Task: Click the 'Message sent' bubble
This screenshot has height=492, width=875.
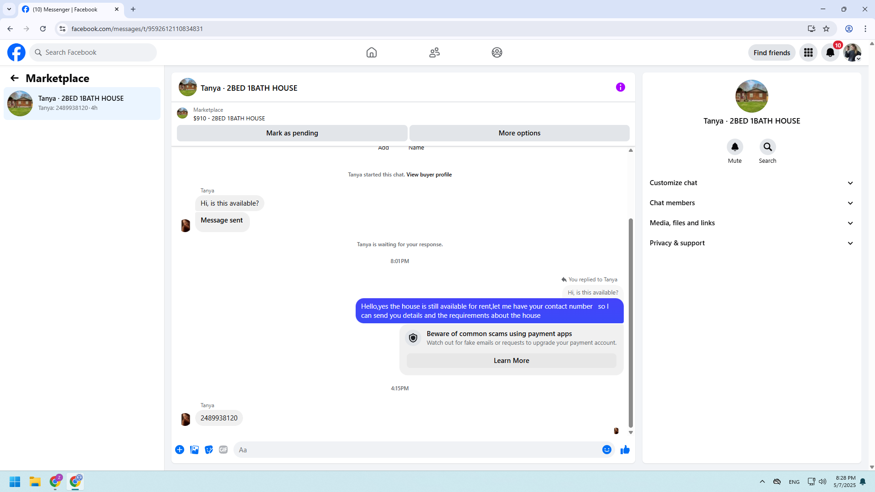Action: click(222, 222)
